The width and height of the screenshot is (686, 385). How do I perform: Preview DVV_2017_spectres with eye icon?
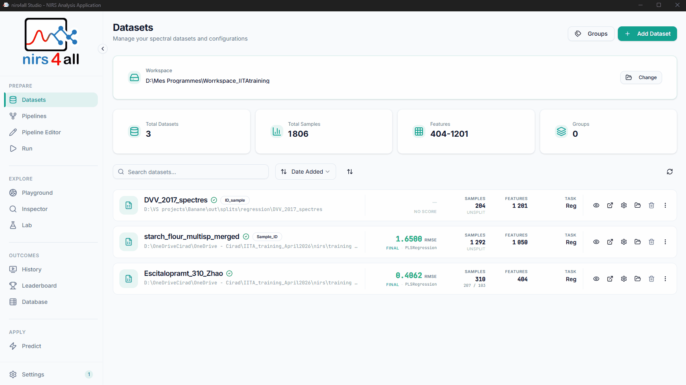[596, 205]
